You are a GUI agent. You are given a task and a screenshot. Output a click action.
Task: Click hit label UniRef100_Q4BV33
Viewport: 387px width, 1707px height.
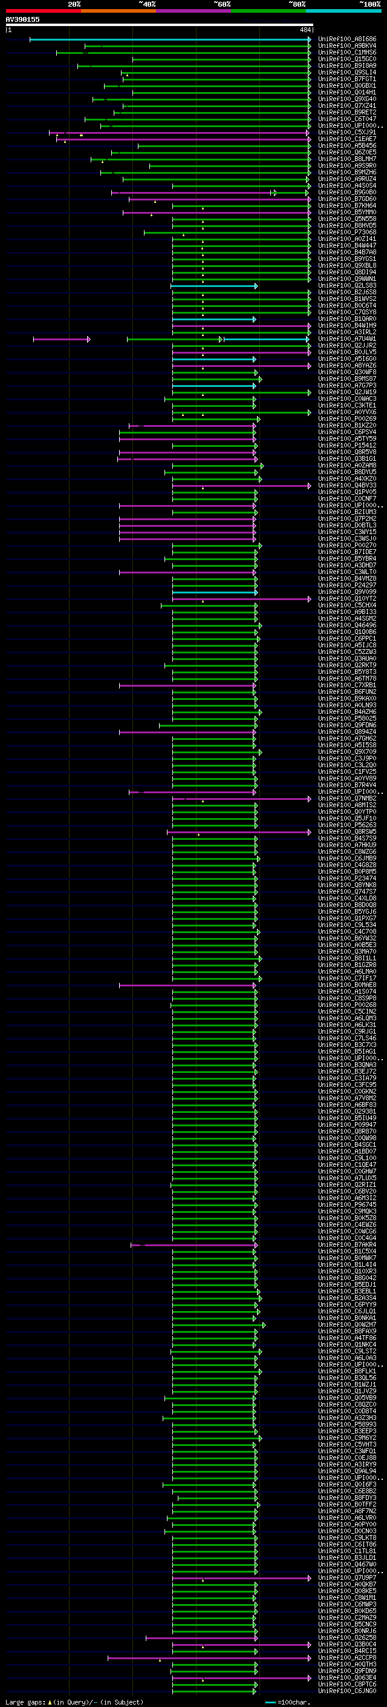click(347, 486)
